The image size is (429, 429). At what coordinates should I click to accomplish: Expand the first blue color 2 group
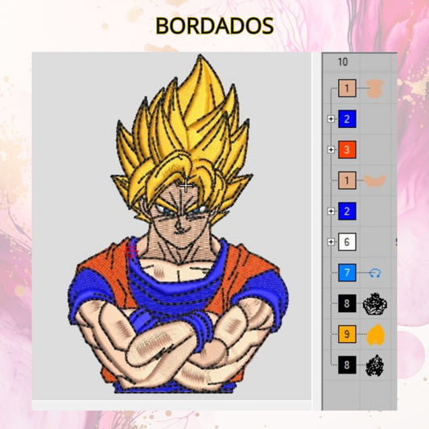point(331,119)
